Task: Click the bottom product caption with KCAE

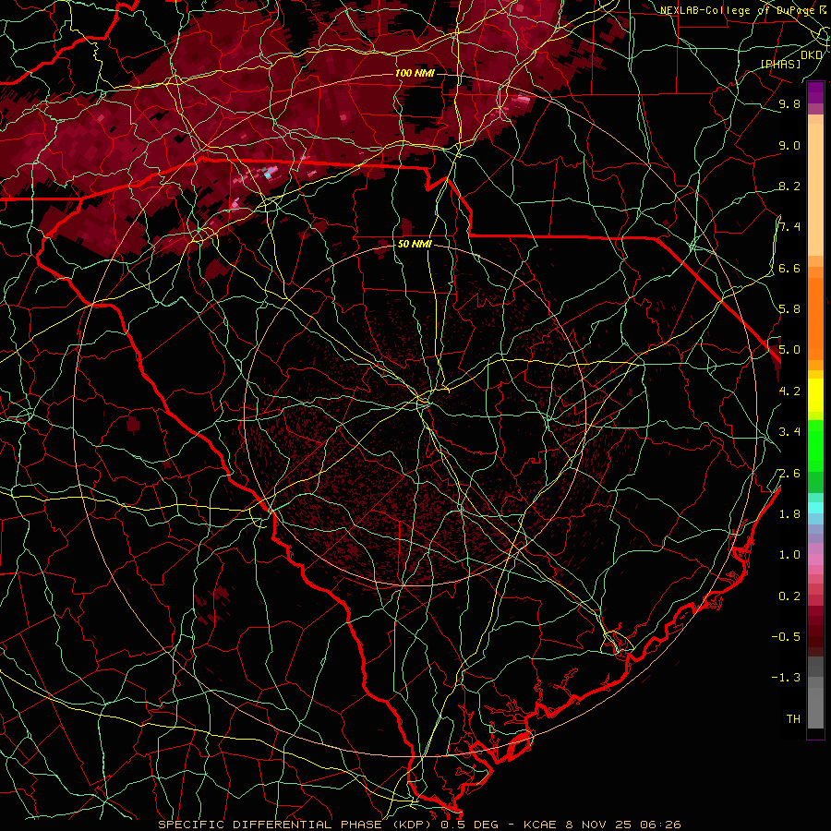Action: [x=420, y=825]
